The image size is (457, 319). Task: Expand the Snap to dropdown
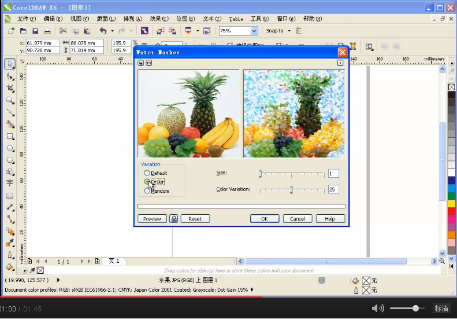pyautogui.click(x=289, y=31)
